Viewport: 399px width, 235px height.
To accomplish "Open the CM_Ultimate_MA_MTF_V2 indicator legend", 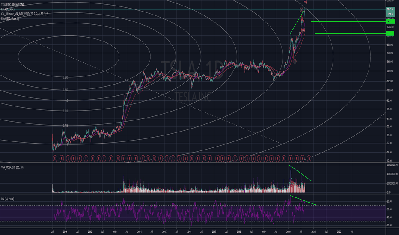I will pos(25,14).
